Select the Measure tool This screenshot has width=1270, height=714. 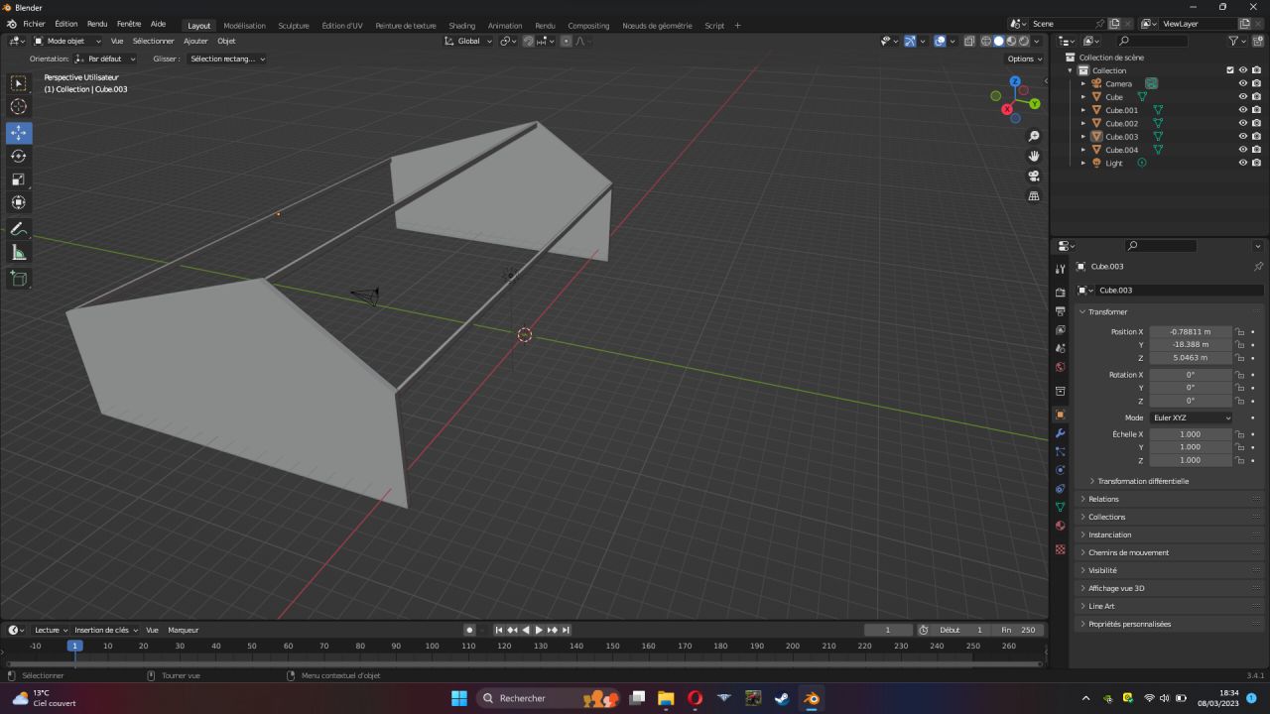[x=18, y=252]
